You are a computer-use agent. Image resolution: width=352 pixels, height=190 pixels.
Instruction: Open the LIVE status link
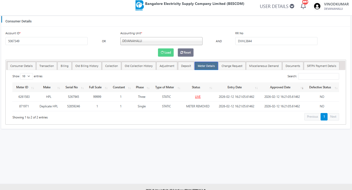pyautogui.click(x=198, y=97)
